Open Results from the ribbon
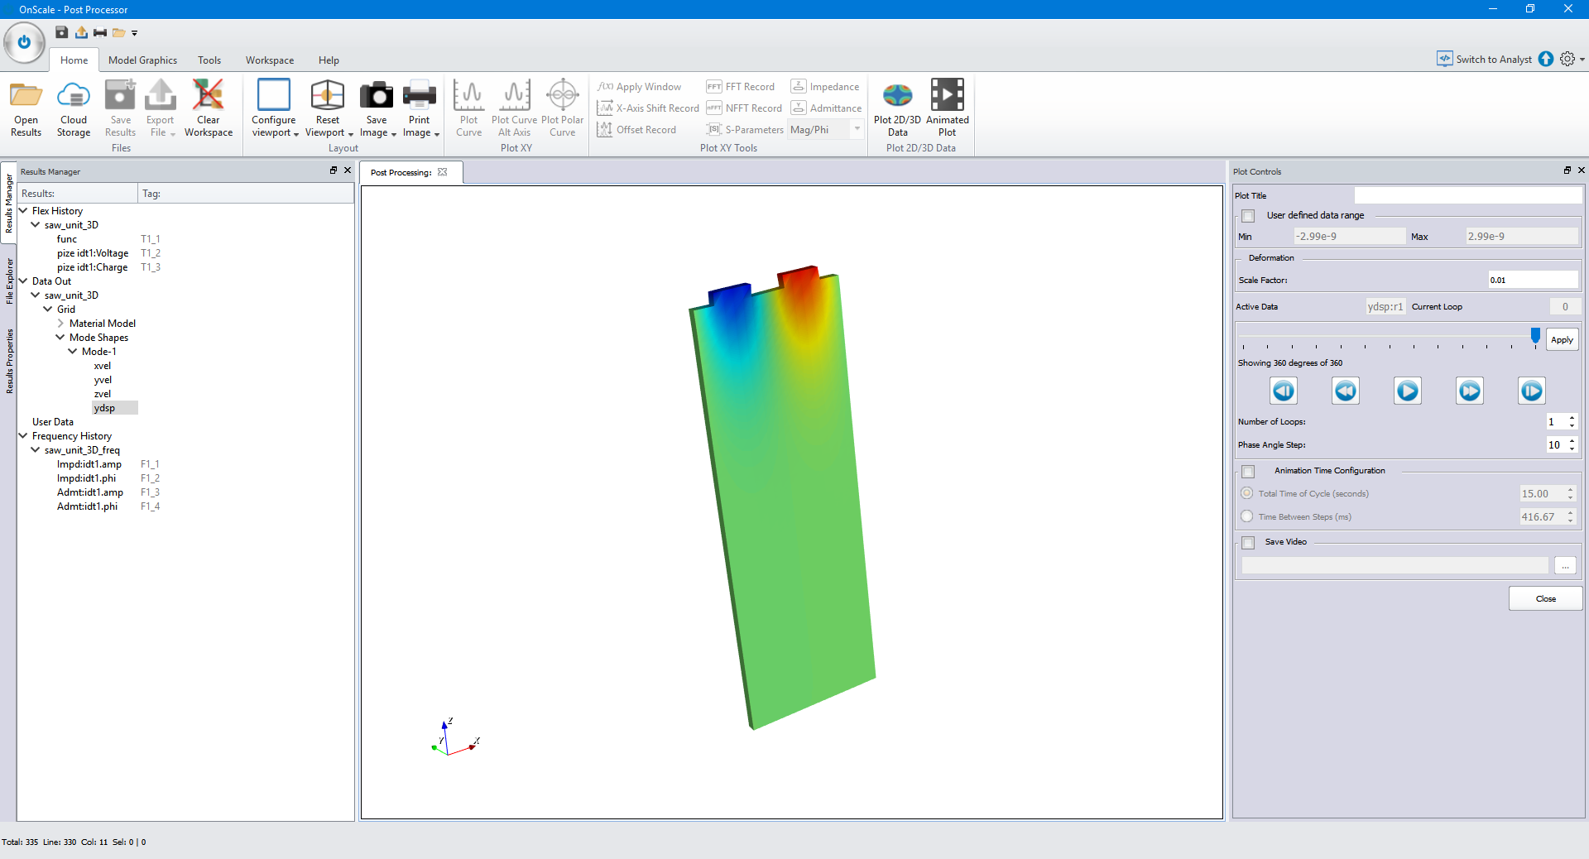 click(x=26, y=108)
